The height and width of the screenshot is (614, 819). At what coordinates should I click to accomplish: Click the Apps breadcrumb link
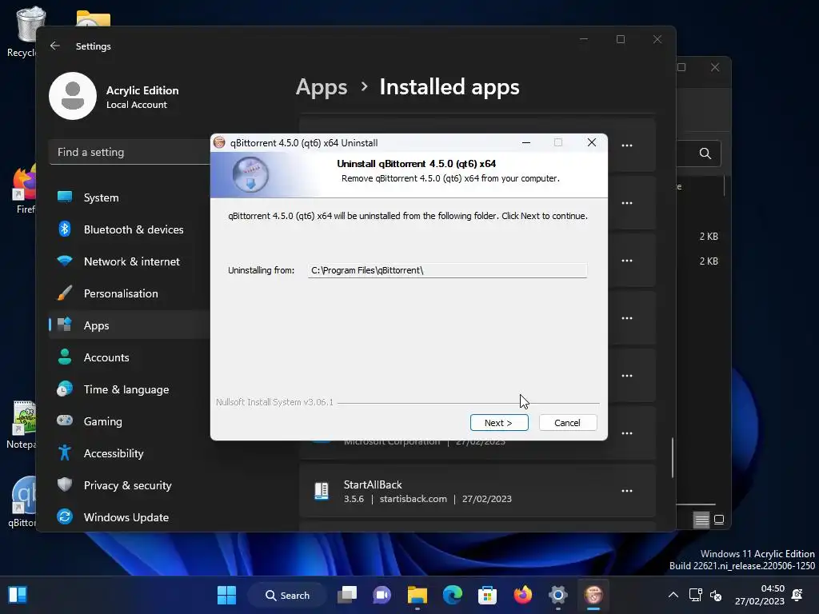click(322, 86)
